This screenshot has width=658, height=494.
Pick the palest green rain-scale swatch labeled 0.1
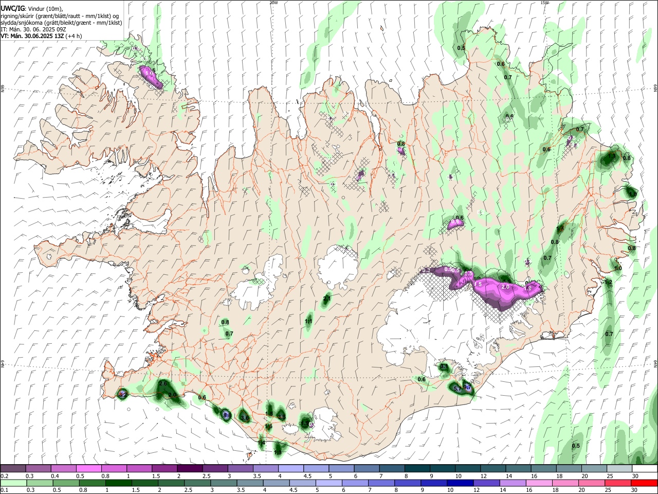point(13,483)
